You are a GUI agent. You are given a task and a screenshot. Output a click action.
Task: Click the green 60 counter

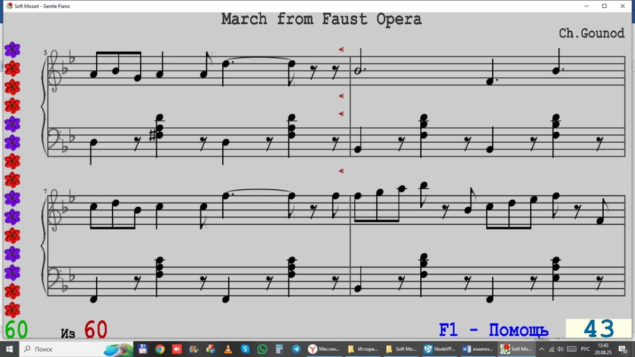(x=16, y=329)
